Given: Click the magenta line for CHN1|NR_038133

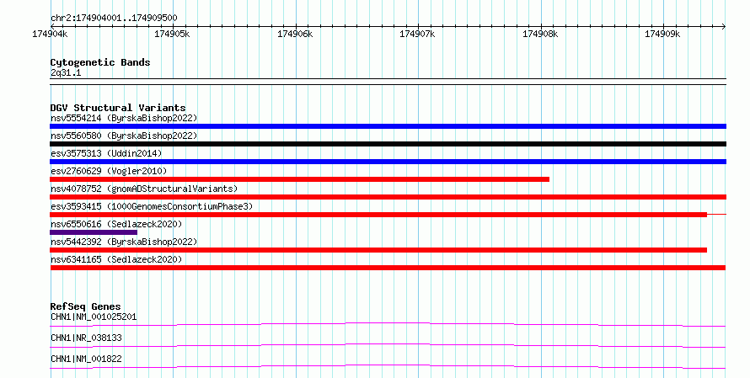Looking at the screenshot, I should pyautogui.click(x=388, y=345).
